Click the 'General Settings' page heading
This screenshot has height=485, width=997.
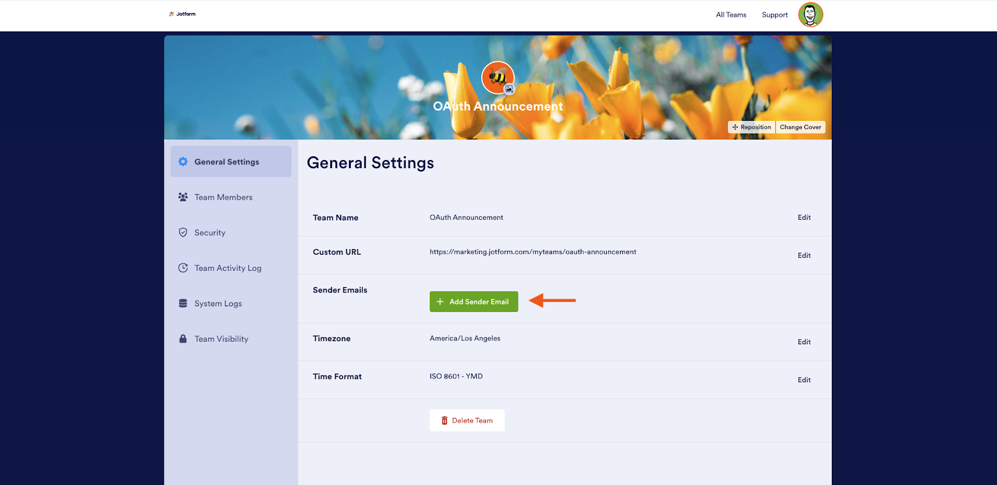click(370, 163)
